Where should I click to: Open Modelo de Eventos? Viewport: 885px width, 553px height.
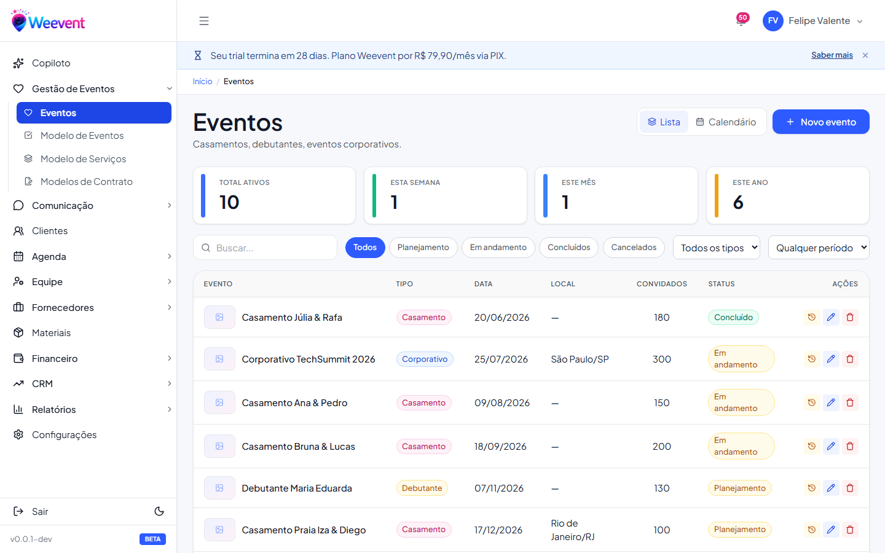pyautogui.click(x=94, y=136)
